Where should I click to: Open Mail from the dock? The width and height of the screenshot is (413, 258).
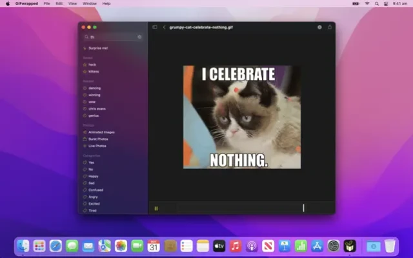pyautogui.click(x=88, y=246)
